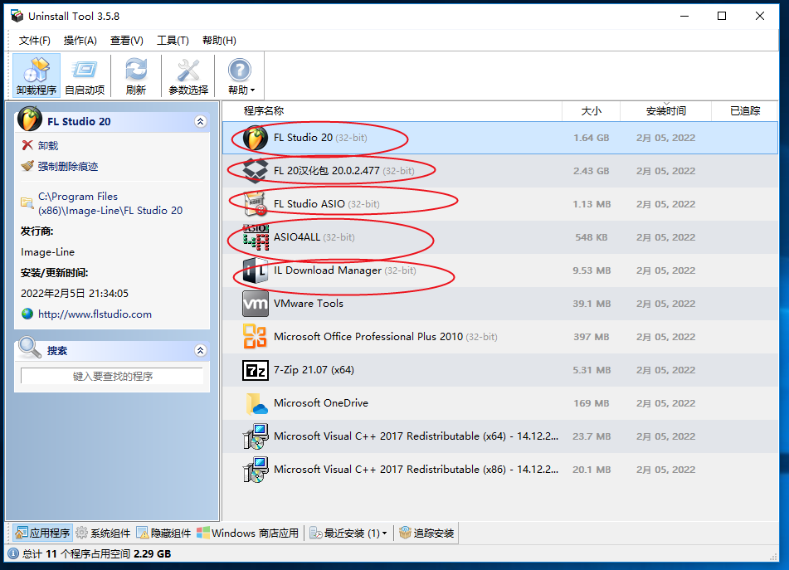Switch to the 系统组件 tab

point(103,533)
